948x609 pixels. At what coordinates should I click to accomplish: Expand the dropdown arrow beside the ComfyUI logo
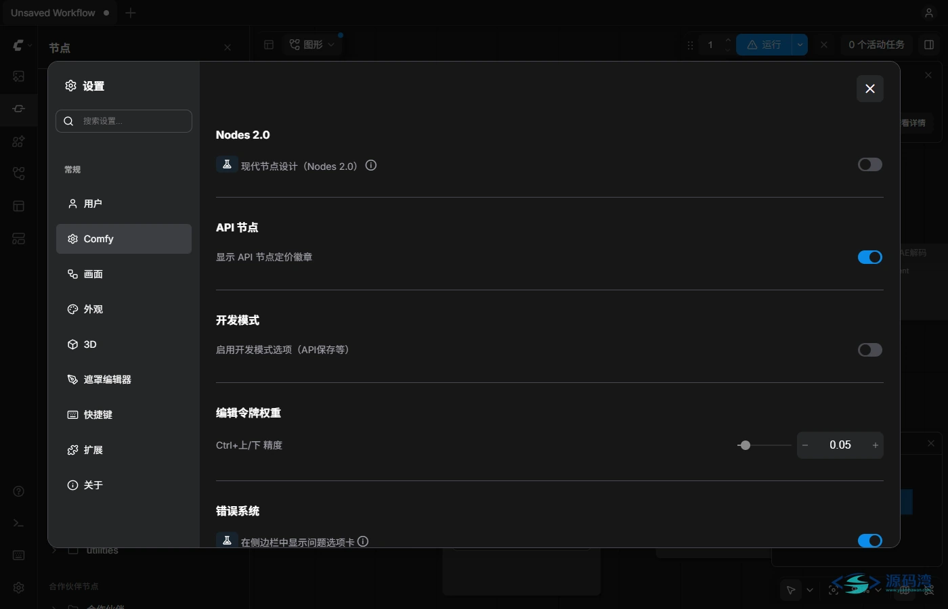30,45
